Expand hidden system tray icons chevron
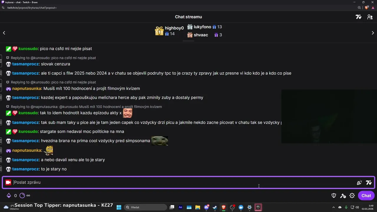This screenshot has width=377, height=212. pos(333,207)
